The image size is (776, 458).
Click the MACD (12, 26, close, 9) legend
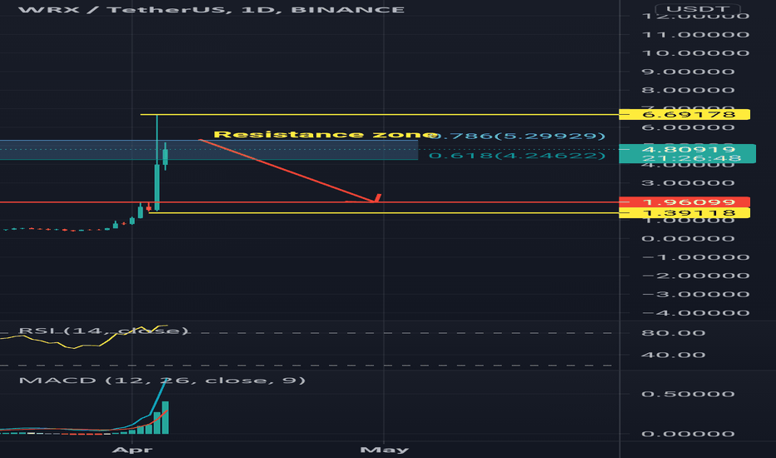[162, 381]
